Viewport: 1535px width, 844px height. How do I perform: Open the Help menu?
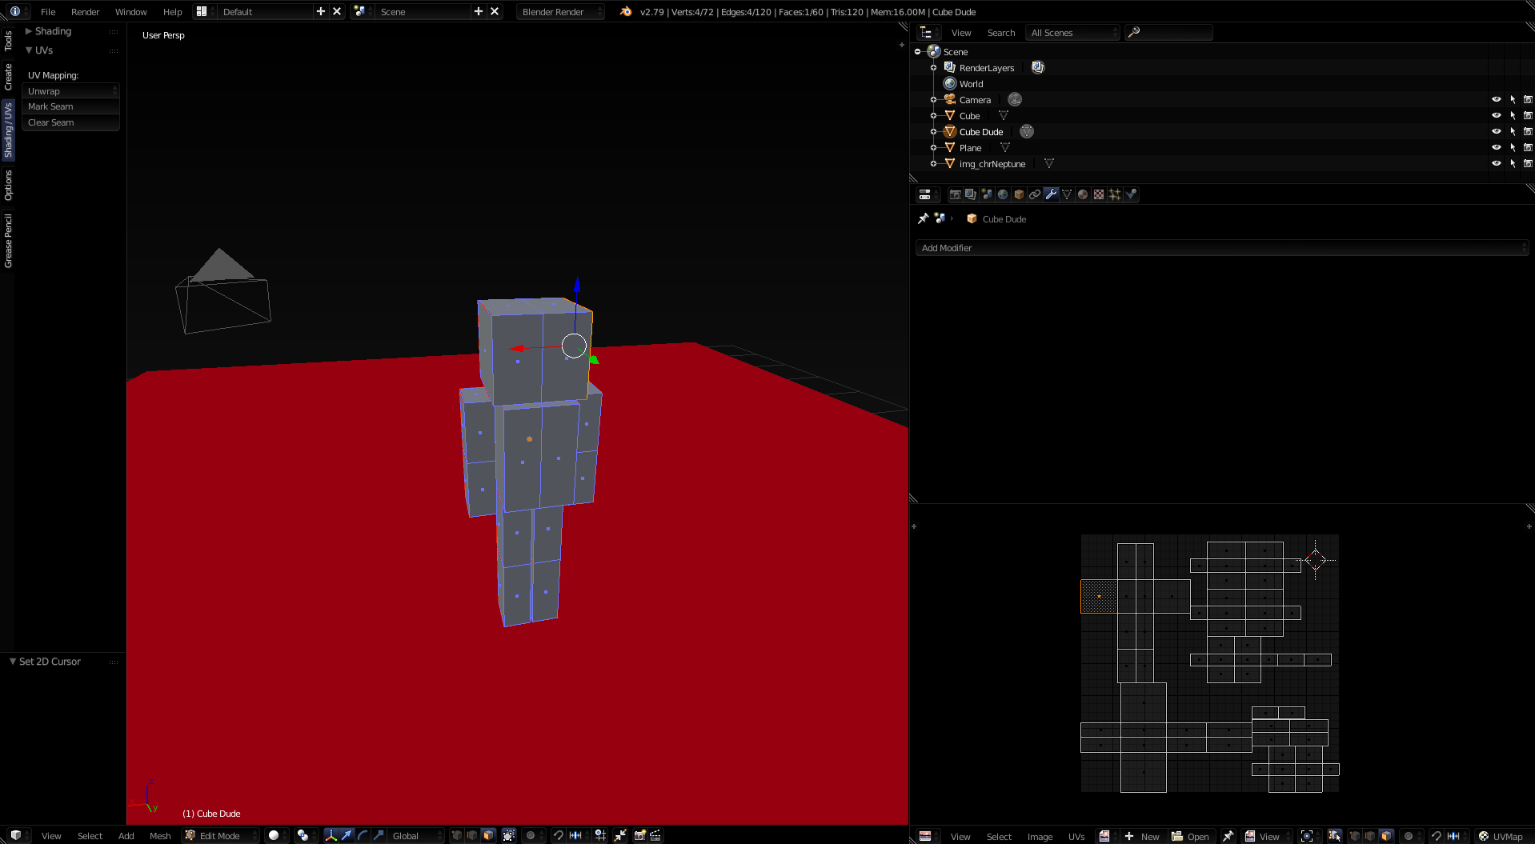(x=172, y=11)
